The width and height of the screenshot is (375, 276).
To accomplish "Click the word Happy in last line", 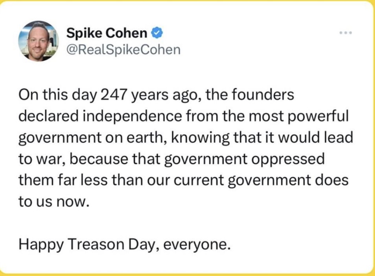I will point(41,245).
